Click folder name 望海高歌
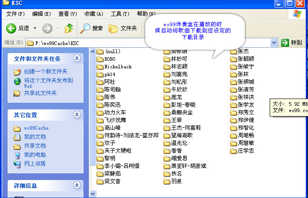The image size is (308, 198). pos(182,135)
